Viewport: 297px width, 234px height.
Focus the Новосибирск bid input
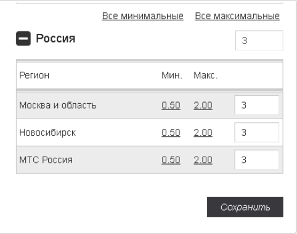pos(257,132)
